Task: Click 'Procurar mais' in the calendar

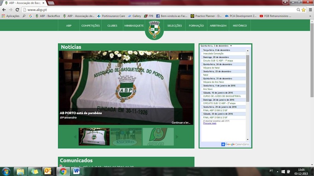Action: coord(210,124)
